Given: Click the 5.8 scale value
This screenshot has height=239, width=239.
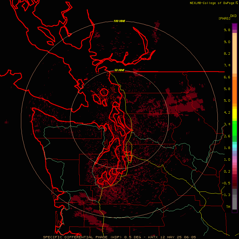Looking at the screenshot, I should tap(227, 89).
